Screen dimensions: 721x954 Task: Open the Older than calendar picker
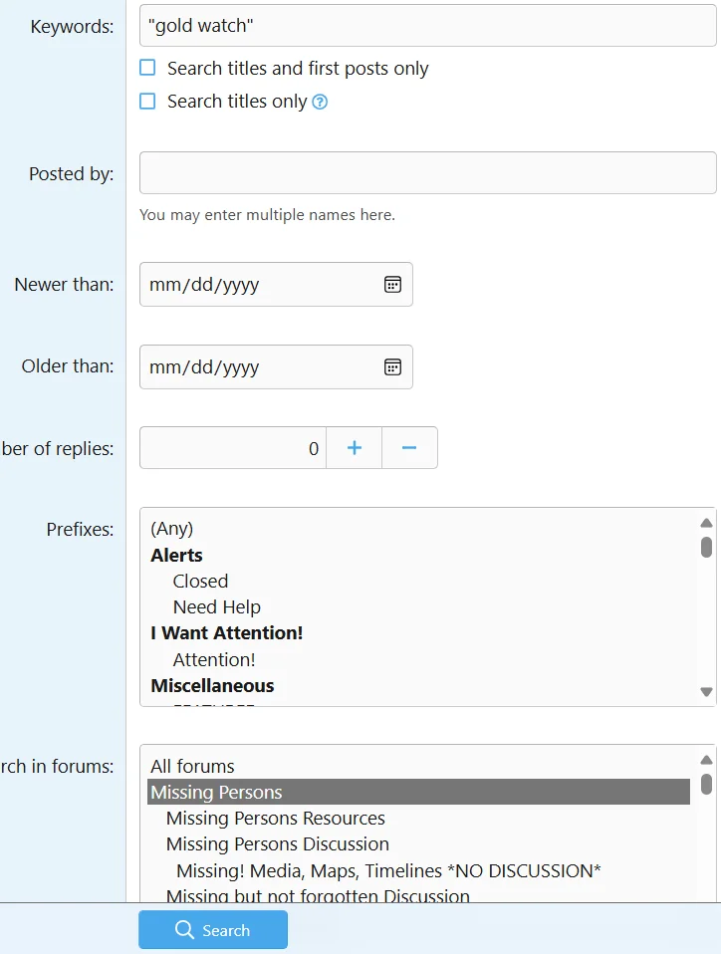pos(392,366)
